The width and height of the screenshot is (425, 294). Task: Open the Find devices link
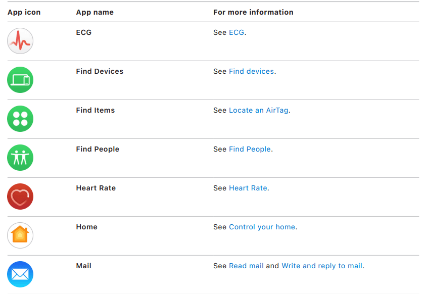pos(251,71)
